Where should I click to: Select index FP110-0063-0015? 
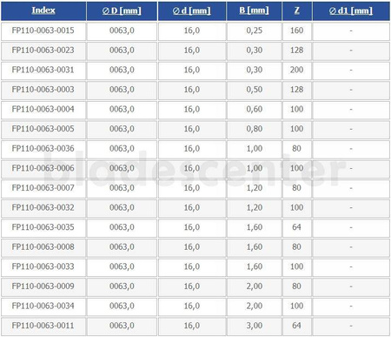(x=43, y=30)
